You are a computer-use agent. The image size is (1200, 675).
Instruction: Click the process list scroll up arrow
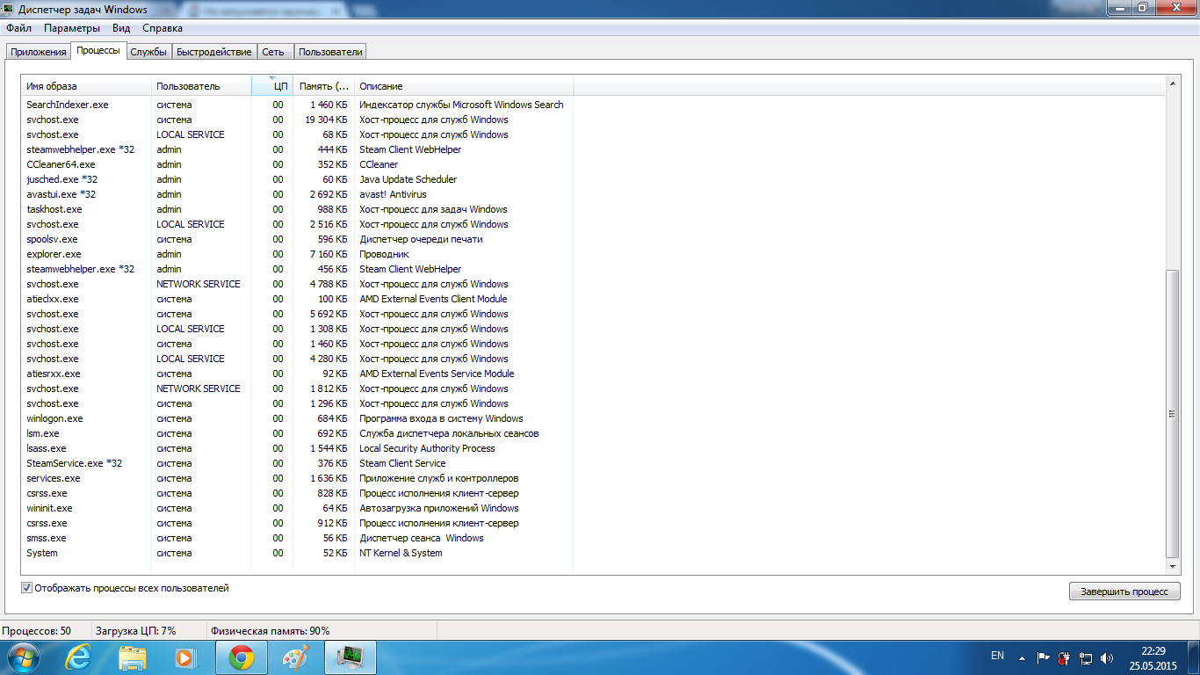point(1173,84)
